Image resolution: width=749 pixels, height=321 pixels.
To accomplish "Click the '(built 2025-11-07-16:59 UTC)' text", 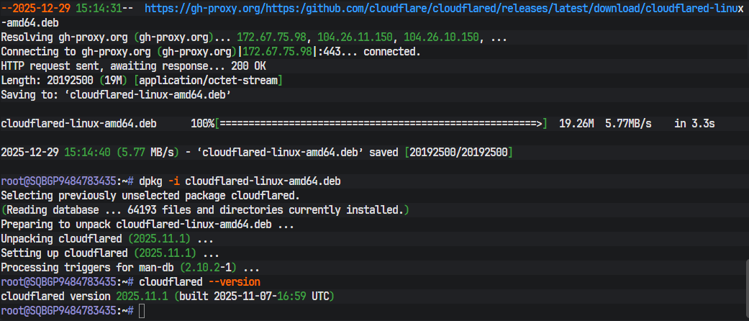I will click(254, 296).
